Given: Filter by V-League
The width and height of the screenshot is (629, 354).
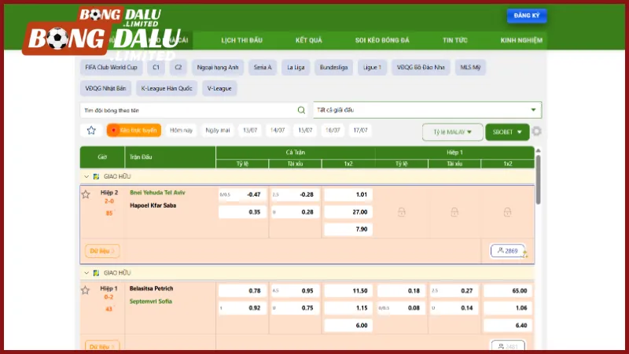Looking at the screenshot, I should [x=219, y=88].
